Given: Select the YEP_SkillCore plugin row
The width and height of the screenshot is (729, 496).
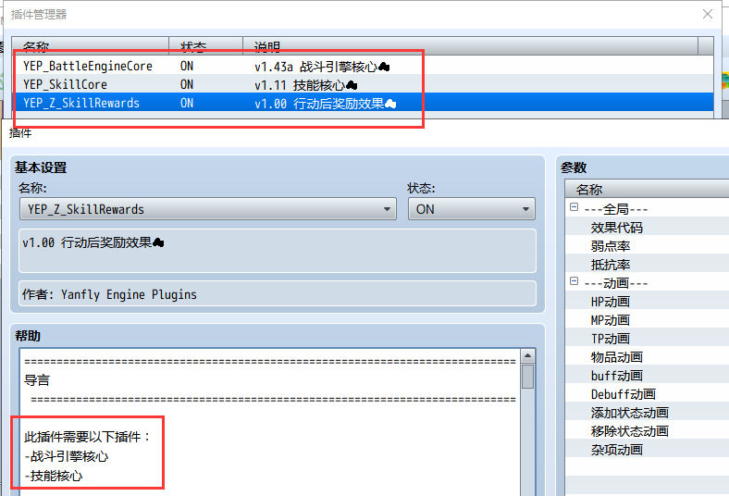Looking at the screenshot, I should click(363, 84).
